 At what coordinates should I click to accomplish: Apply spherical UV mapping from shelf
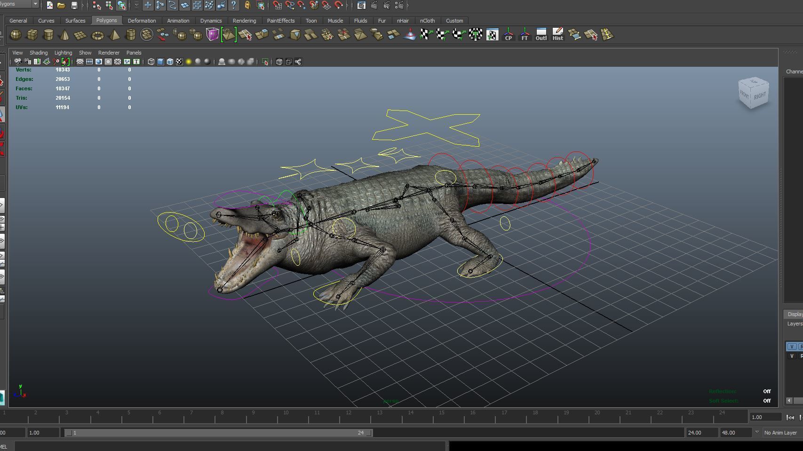click(x=459, y=35)
